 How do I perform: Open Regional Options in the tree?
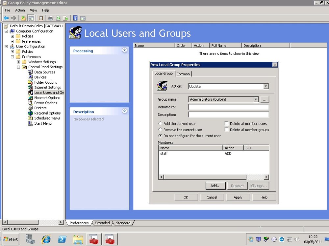47,113
